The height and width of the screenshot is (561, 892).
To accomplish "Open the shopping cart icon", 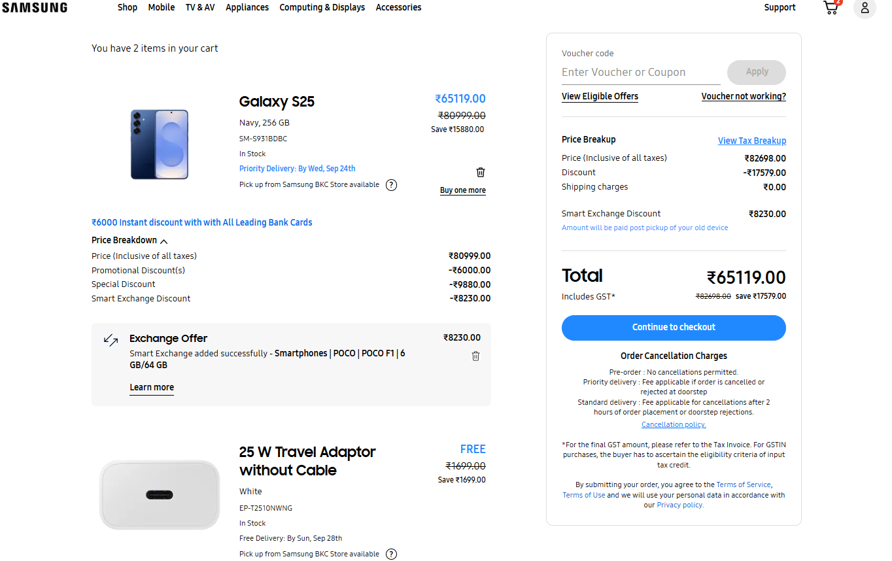I will coord(831,8).
